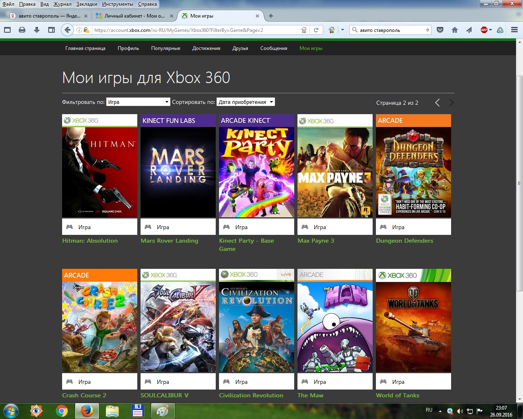Open downloads with the down arrow icon
The height and width of the screenshot is (419, 523).
coord(37,30)
